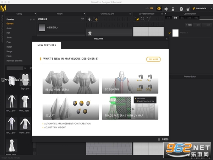Click the Marvelous Designer logo icon

[3, 8]
